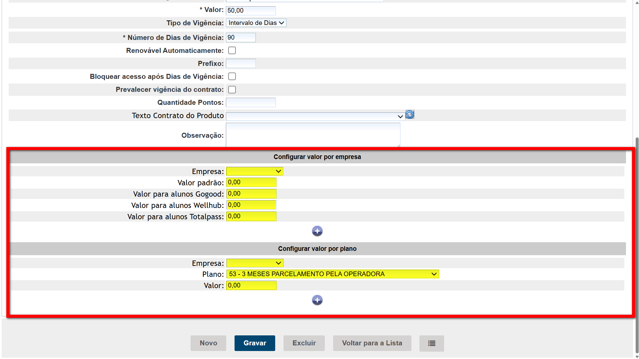Click plus icon under Configurar valor por plano
Image resolution: width=639 pixels, height=359 pixels.
pos(317,300)
